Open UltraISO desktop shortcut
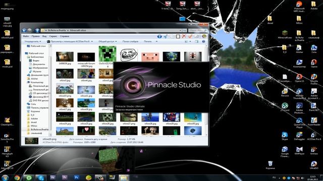This screenshot has width=323, height=181. pos(314,165)
